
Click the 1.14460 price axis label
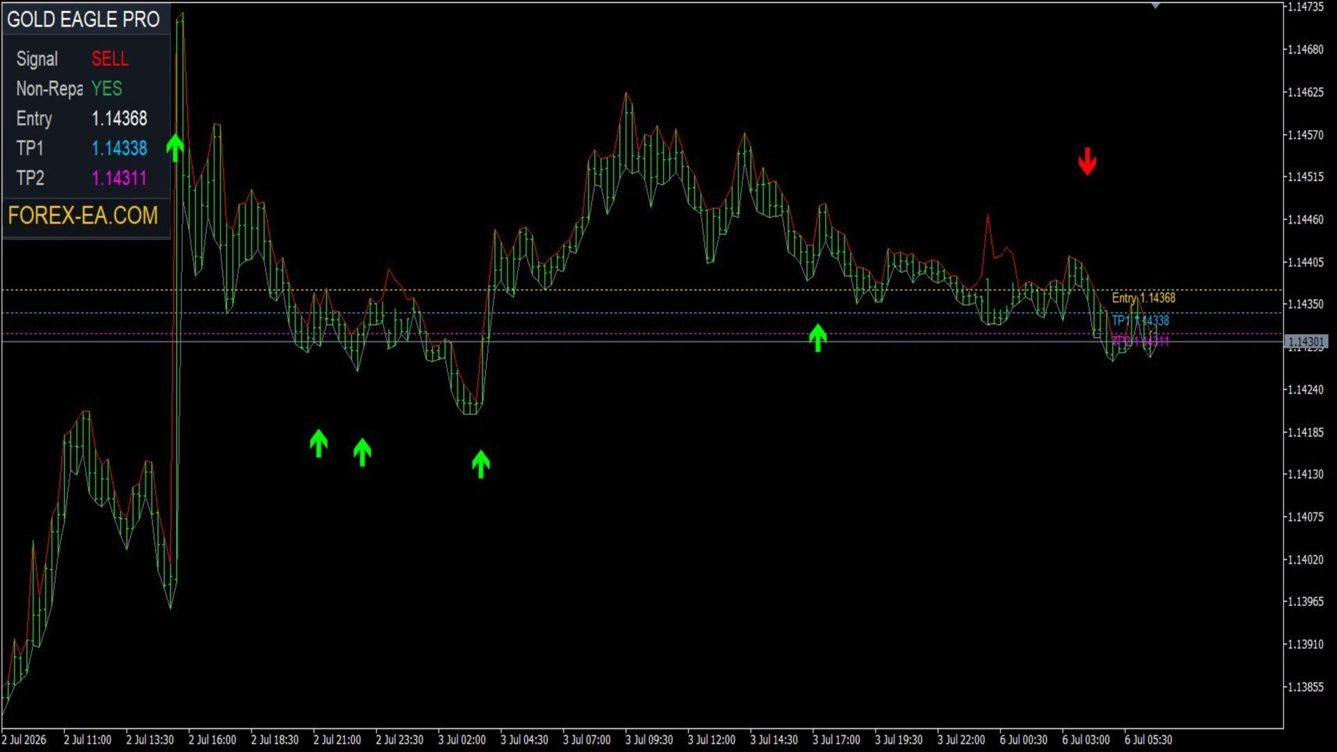pos(1304,219)
